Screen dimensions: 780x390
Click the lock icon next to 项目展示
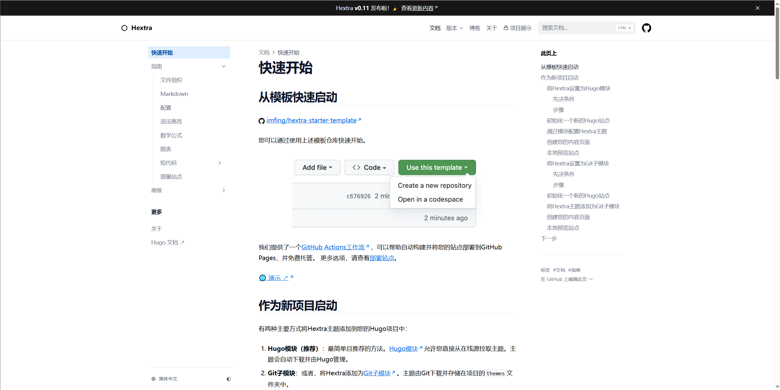pos(506,28)
